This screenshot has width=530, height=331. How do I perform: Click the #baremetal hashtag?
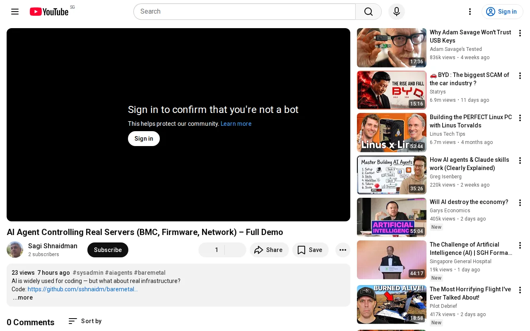[150, 273]
